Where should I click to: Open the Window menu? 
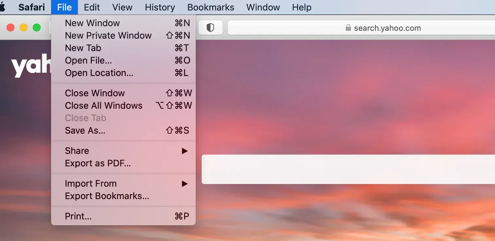pyautogui.click(x=263, y=7)
